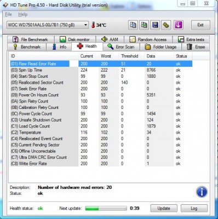Click the Next update progress bar
The height and width of the screenshot is (219, 218).
(106, 208)
